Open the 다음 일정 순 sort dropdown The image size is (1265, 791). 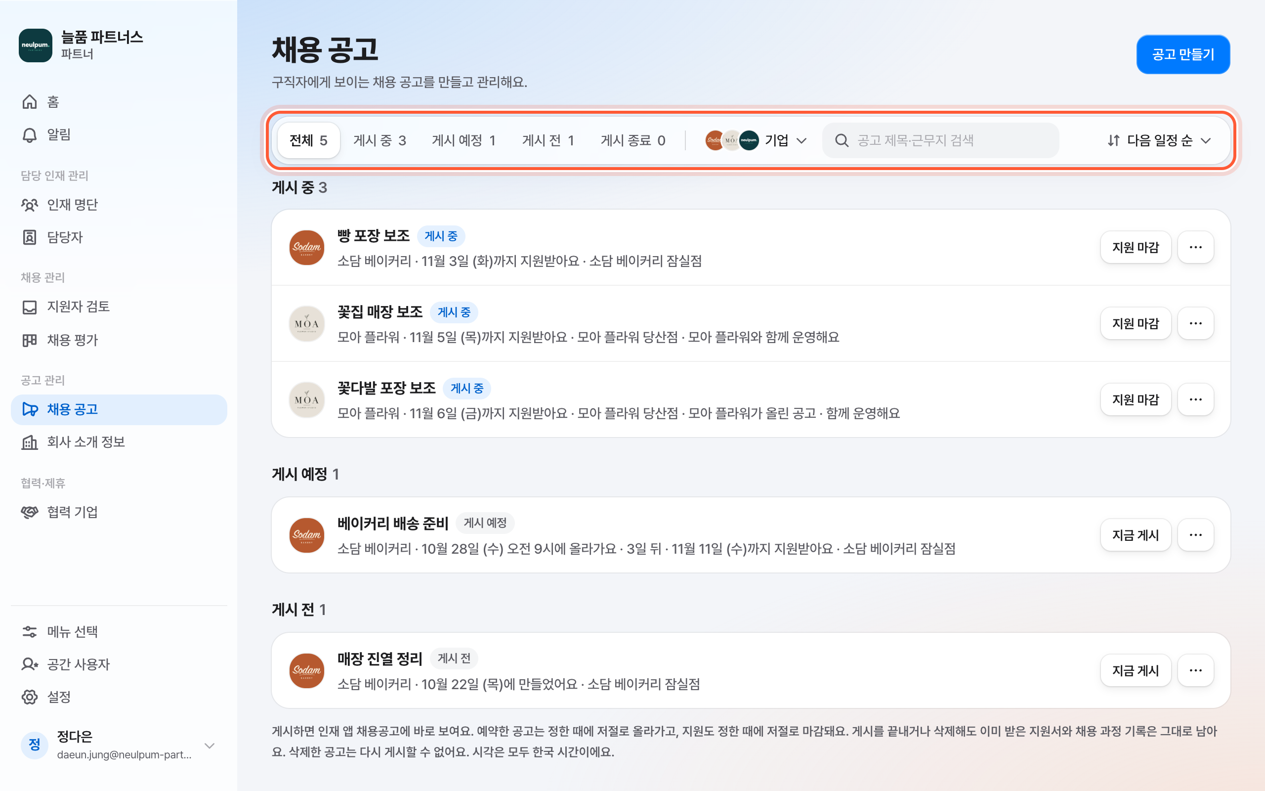click(1159, 140)
